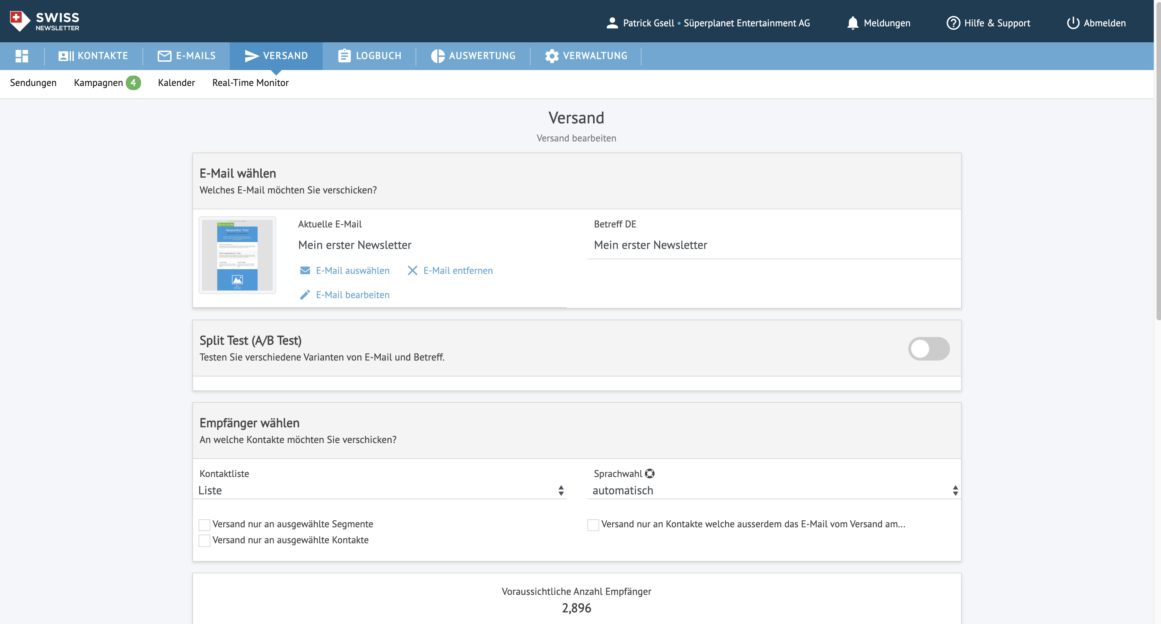Open Hilfe & Support question icon
The height and width of the screenshot is (624, 1161).
coord(953,23)
